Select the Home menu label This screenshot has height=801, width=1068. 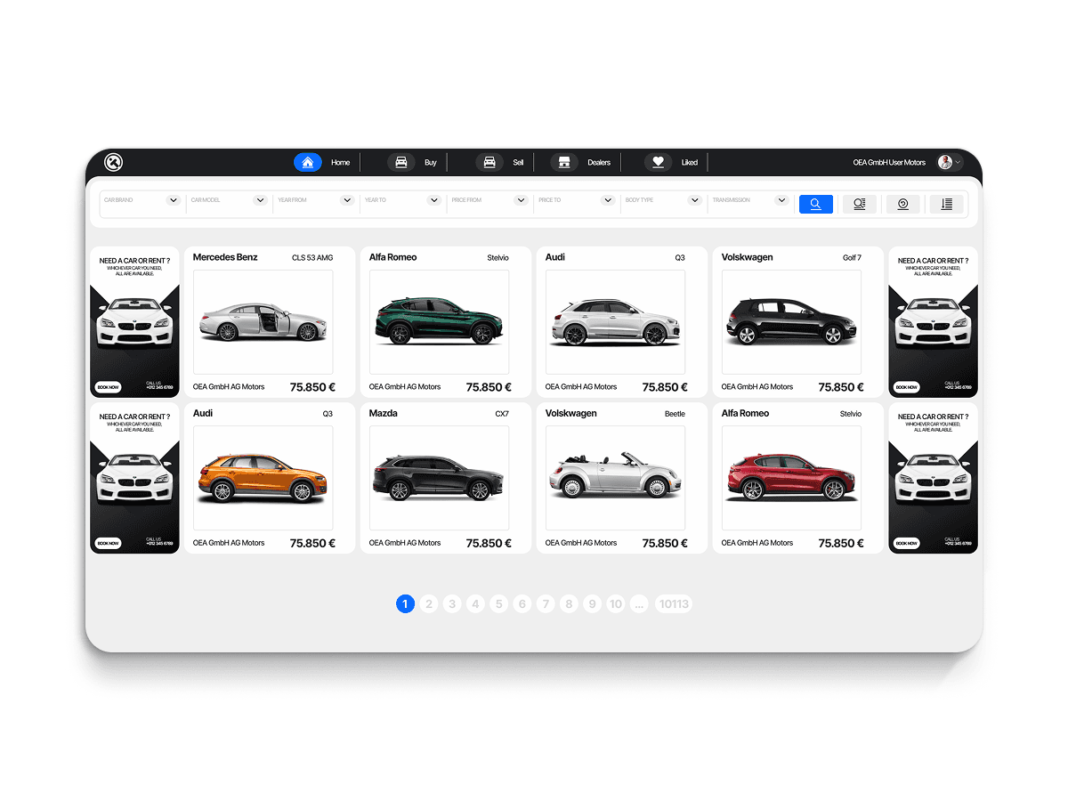tap(341, 163)
